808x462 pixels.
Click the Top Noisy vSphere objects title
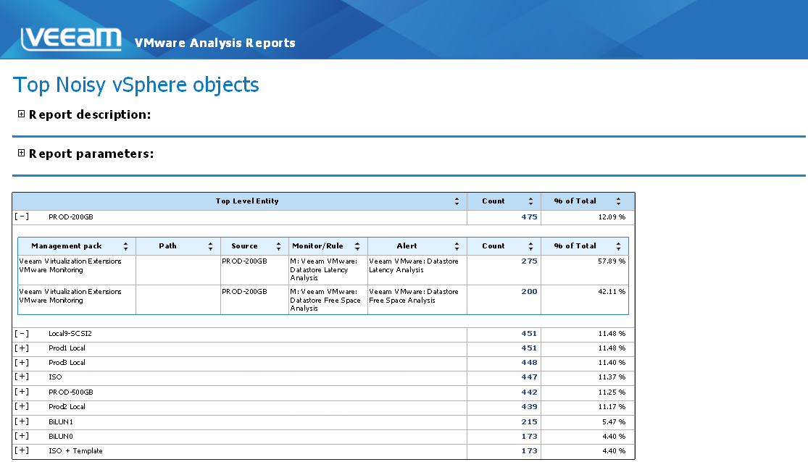click(x=136, y=85)
